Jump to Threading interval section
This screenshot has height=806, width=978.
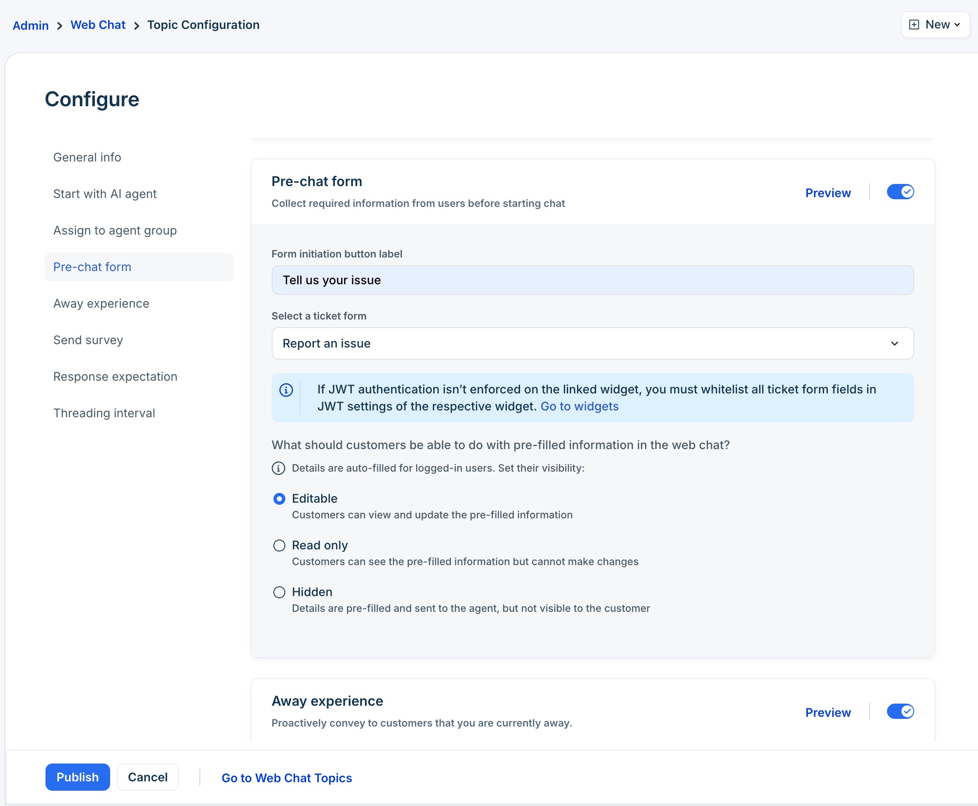[x=104, y=413]
